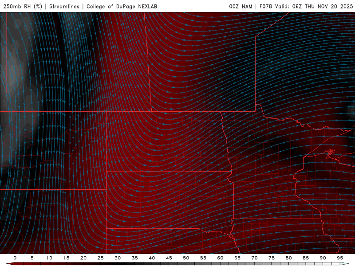
Task: Click the '10' label on the color scale
Action: coord(49,258)
